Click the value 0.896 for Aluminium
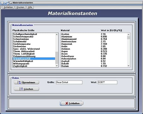Viewport: 143px width, 114px height. (104, 37)
